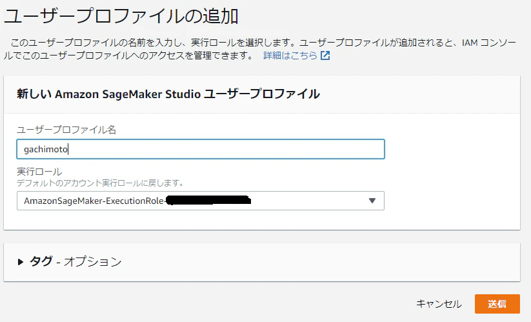Screen dimensions: 531x322
Task: Click the external link icon next to 詳細はこちら
Action: pos(325,55)
